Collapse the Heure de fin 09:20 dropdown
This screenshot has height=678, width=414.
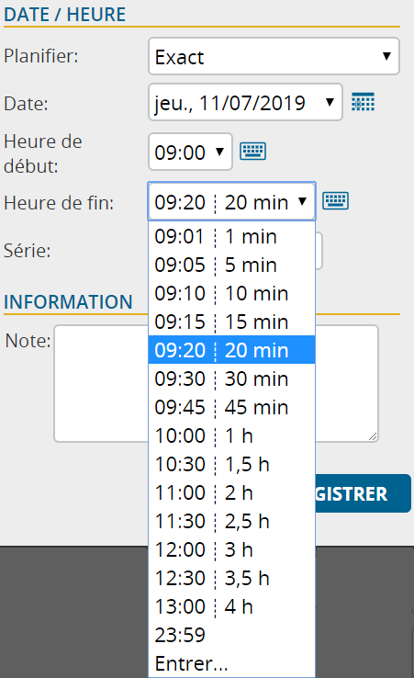[231, 201]
